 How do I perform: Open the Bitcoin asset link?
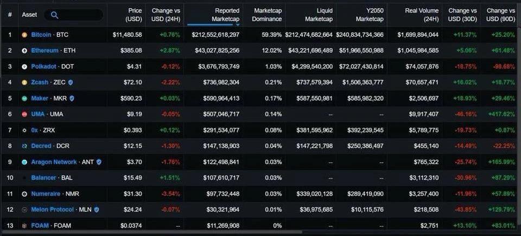click(41, 35)
